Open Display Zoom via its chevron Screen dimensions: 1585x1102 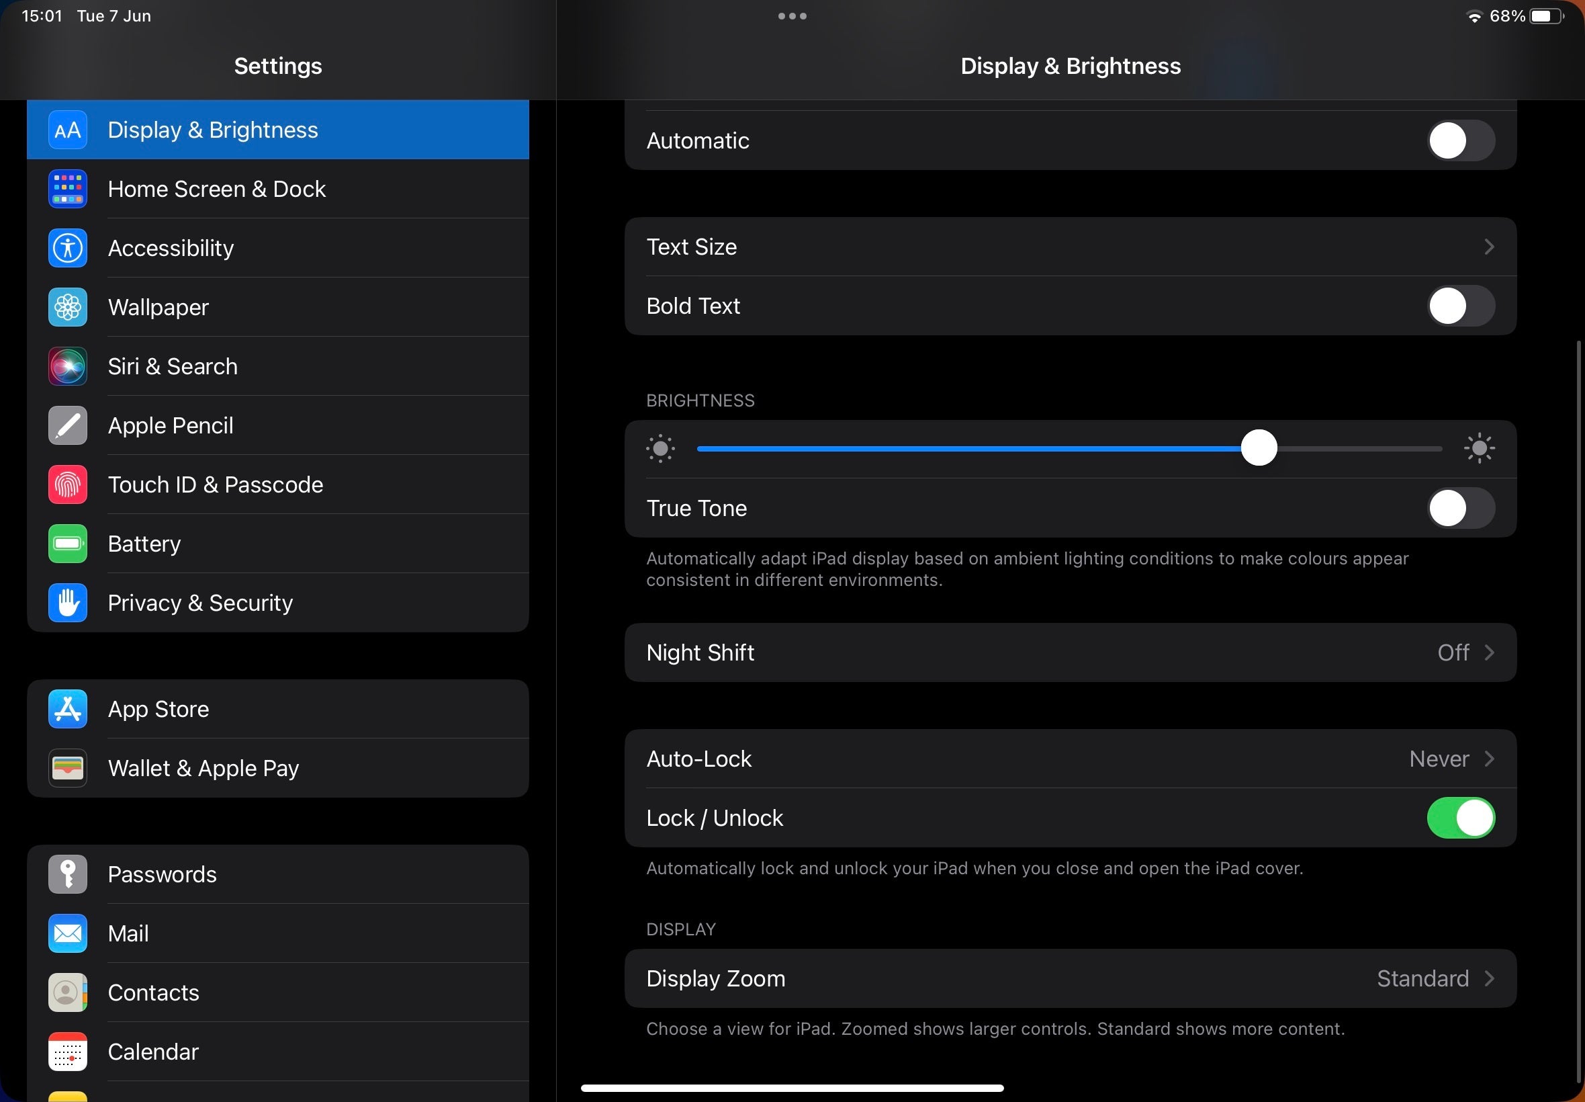pyautogui.click(x=1489, y=978)
